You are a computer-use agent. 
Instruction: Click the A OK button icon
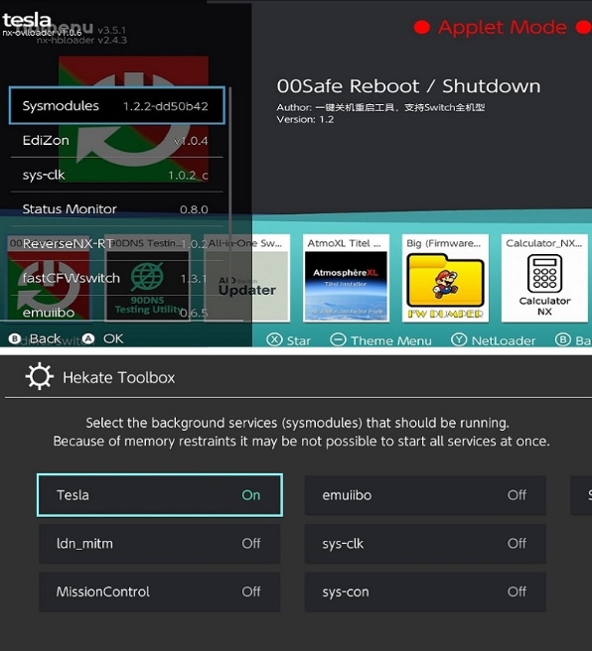point(88,338)
